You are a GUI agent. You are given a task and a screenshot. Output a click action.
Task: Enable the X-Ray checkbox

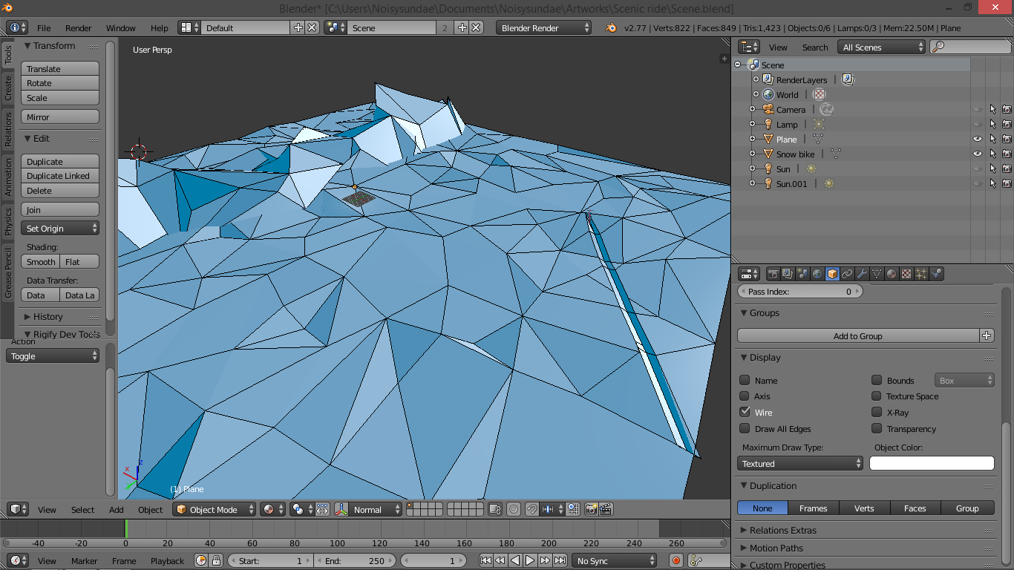point(877,412)
